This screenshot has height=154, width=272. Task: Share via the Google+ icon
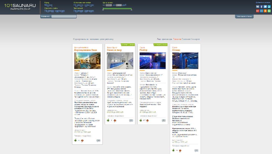click(258, 11)
